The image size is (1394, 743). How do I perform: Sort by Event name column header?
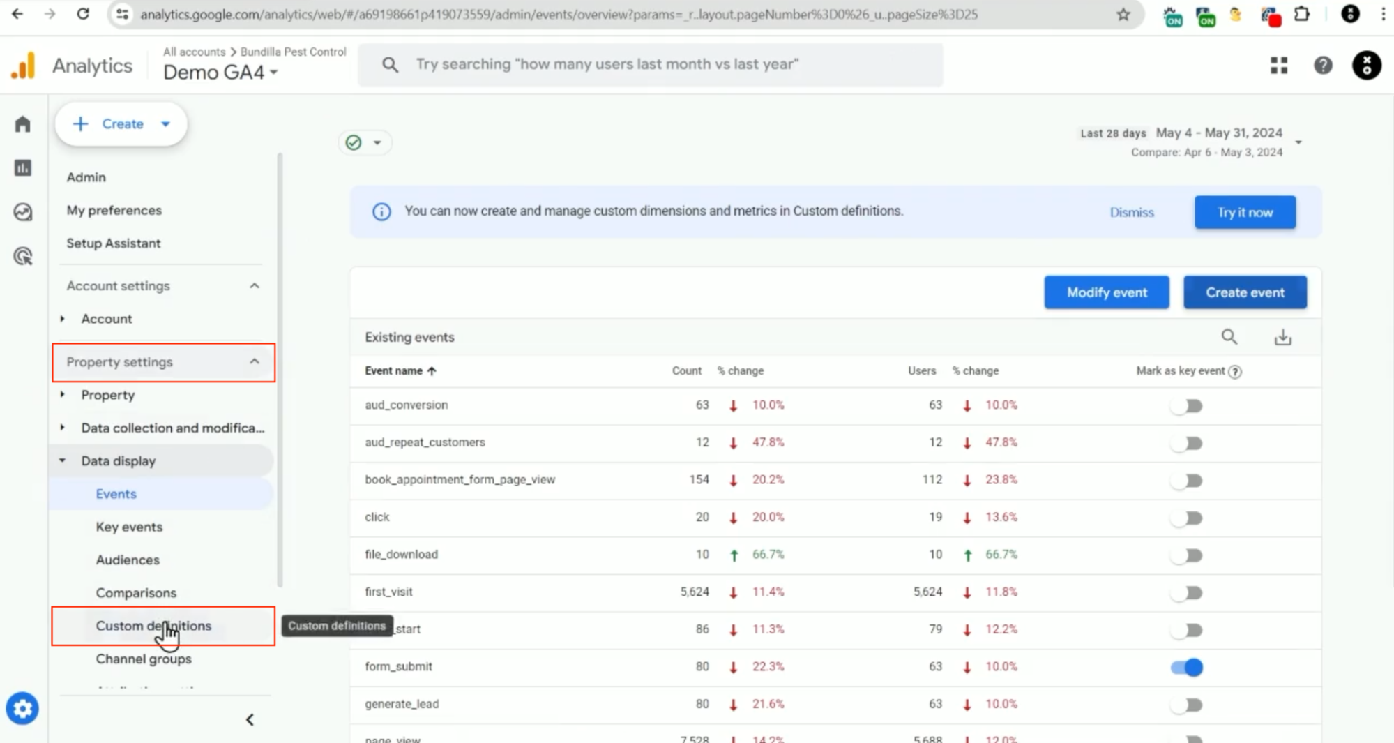click(400, 371)
